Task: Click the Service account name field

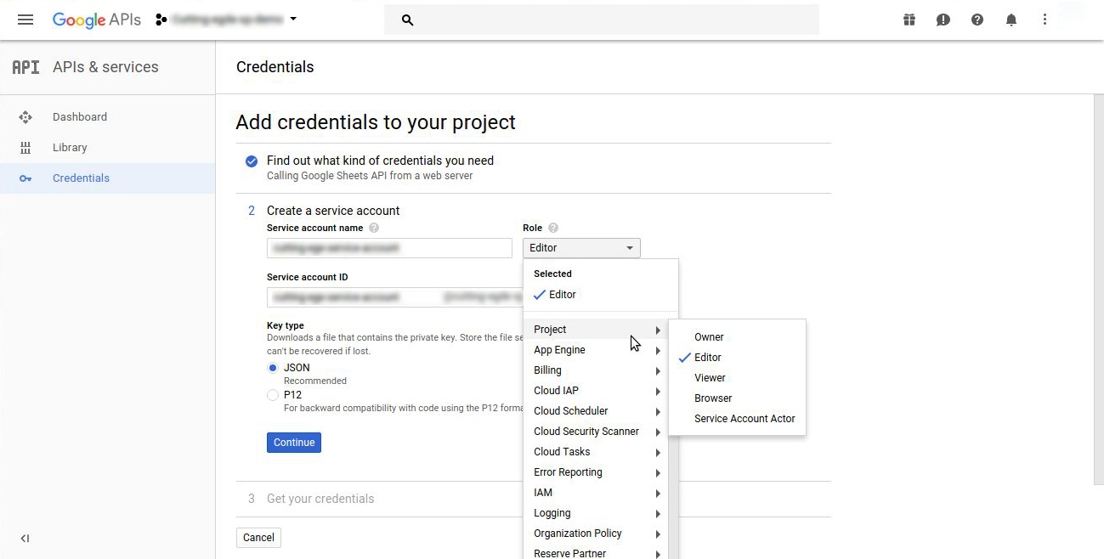Action: 389,248
